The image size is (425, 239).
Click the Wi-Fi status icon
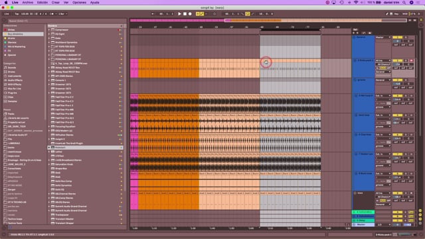coord(356,3)
